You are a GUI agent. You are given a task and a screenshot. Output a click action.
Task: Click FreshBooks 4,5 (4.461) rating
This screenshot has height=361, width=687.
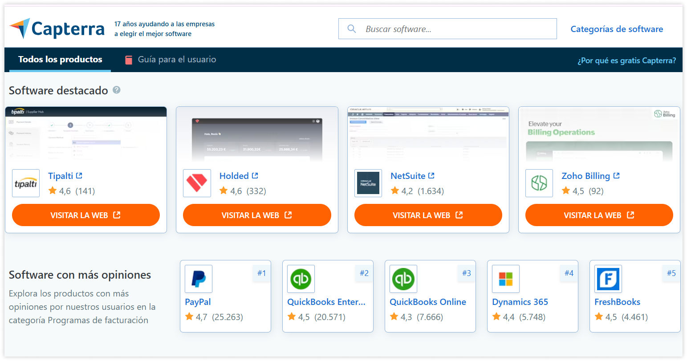tap(621, 317)
